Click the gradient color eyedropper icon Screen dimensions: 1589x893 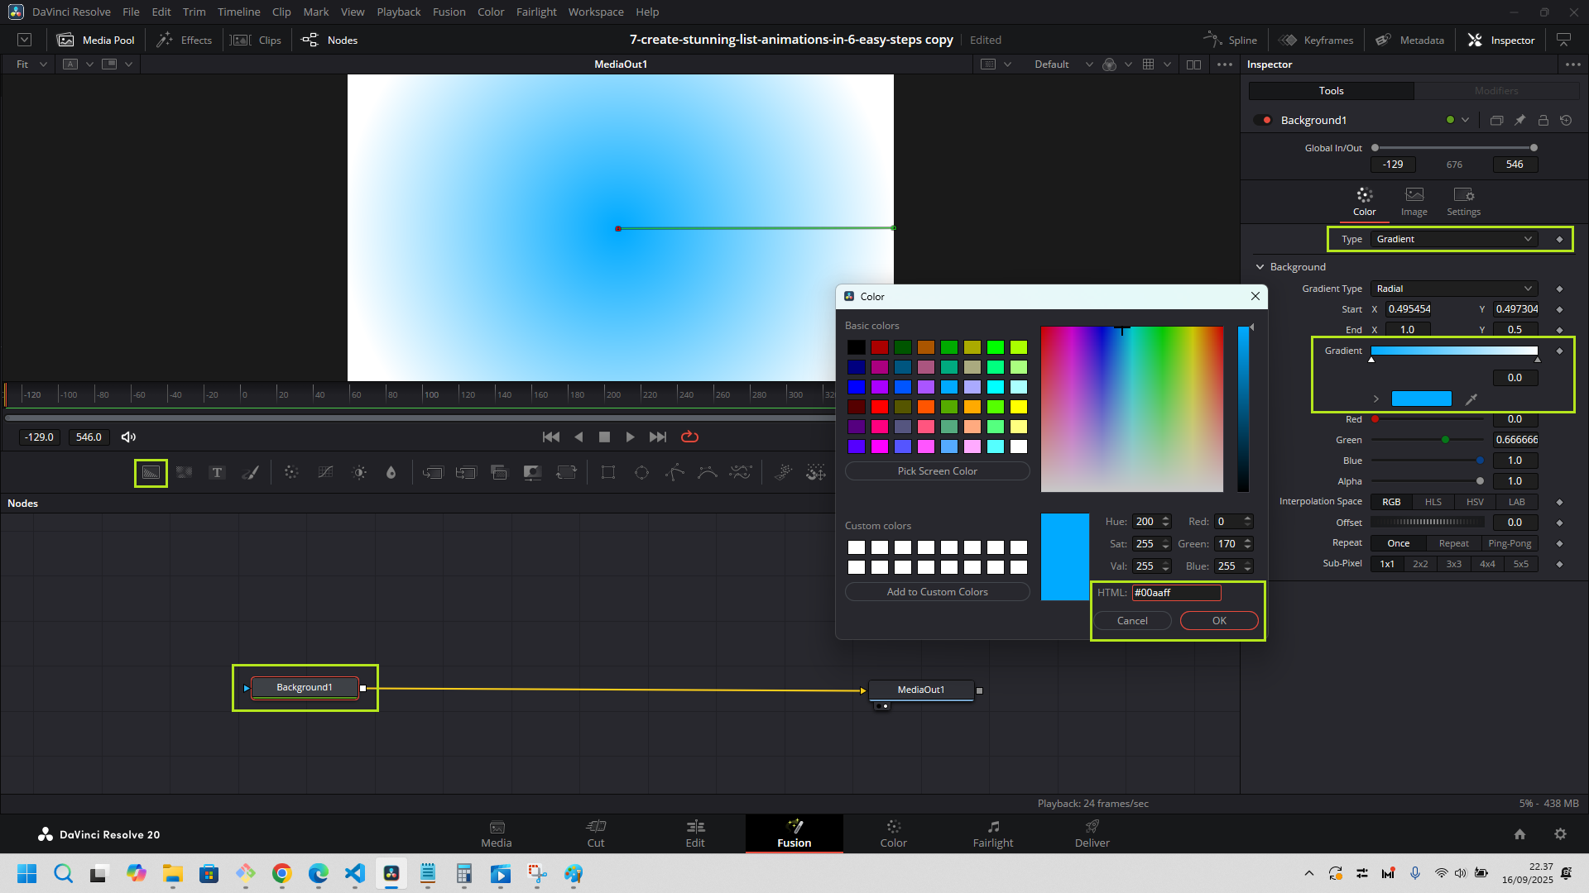(1471, 399)
